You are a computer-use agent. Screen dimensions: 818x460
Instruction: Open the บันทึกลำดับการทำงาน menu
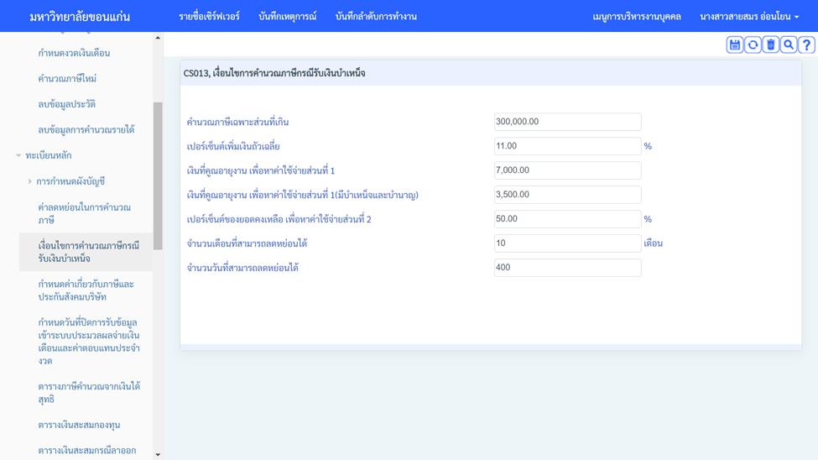[376, 17]
